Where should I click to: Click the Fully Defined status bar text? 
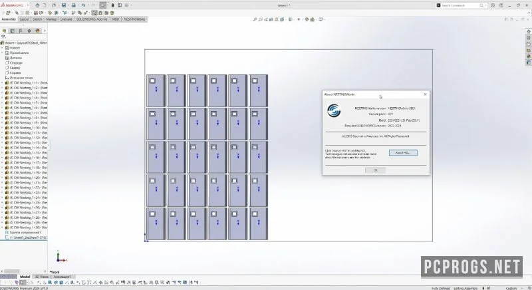coord(441,288)
